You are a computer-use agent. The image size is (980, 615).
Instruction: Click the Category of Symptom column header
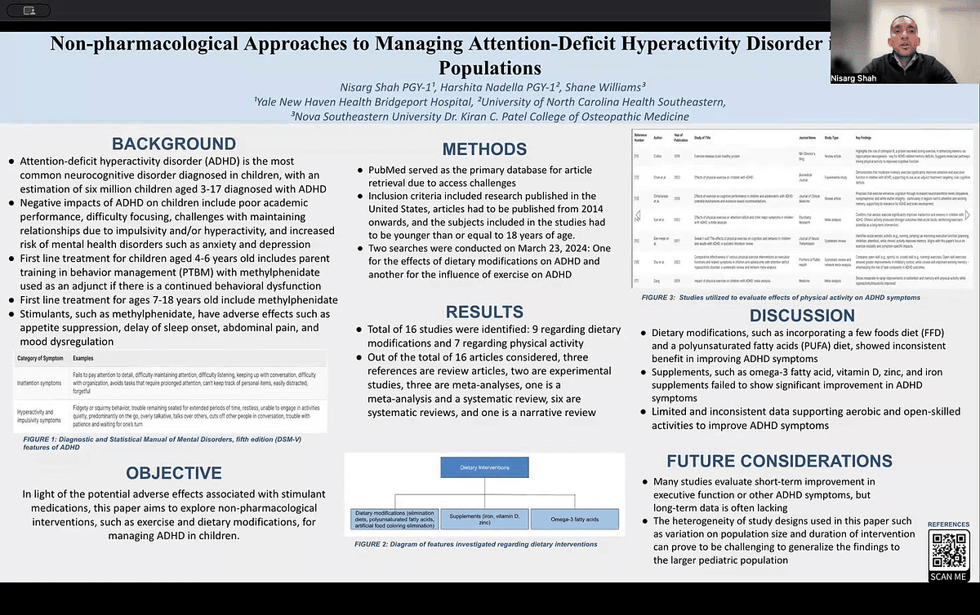(41, 358)
